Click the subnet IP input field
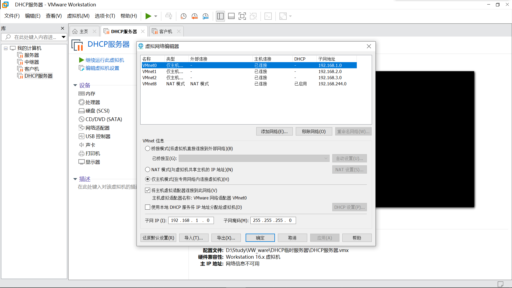 (191, 220)
